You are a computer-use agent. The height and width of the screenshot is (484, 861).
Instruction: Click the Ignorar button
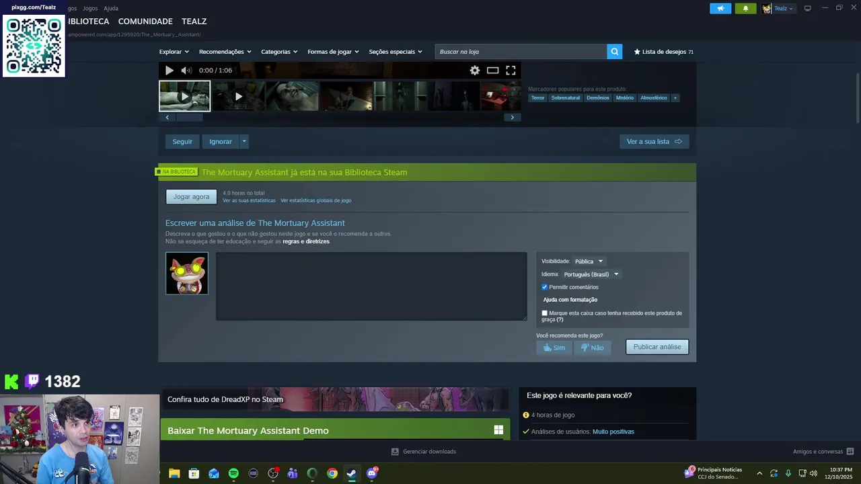coord(221,141)
